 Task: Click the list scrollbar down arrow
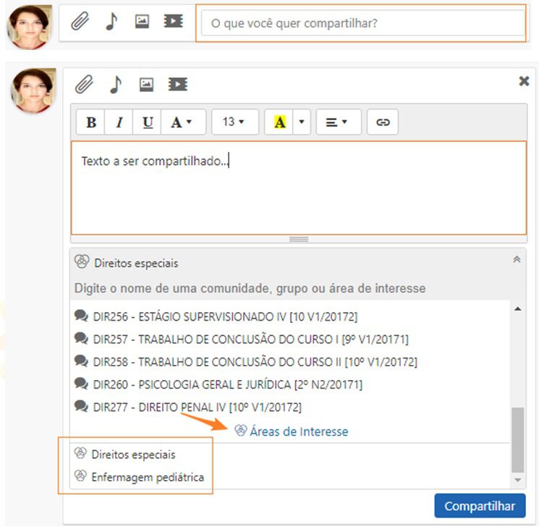tap(518, 480)
